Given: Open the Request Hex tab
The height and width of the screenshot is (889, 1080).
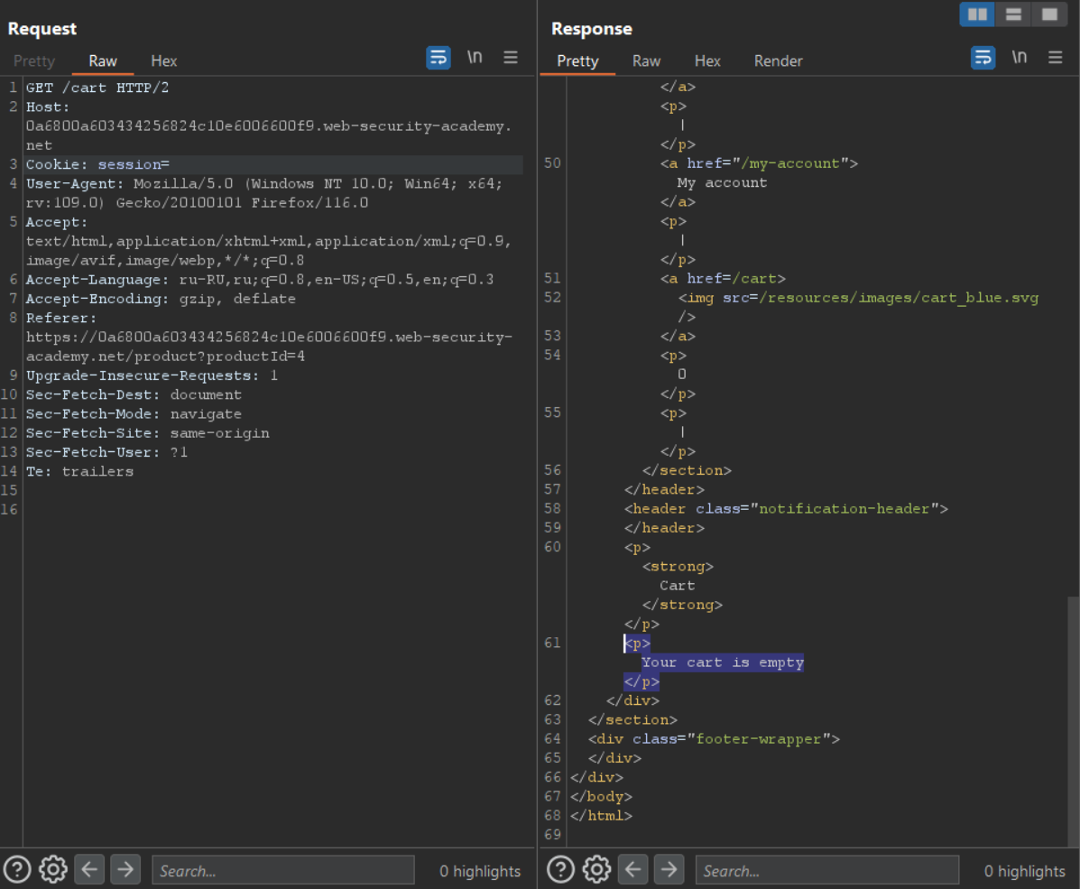Looking at the screenshot, I should tap(164, 61).
